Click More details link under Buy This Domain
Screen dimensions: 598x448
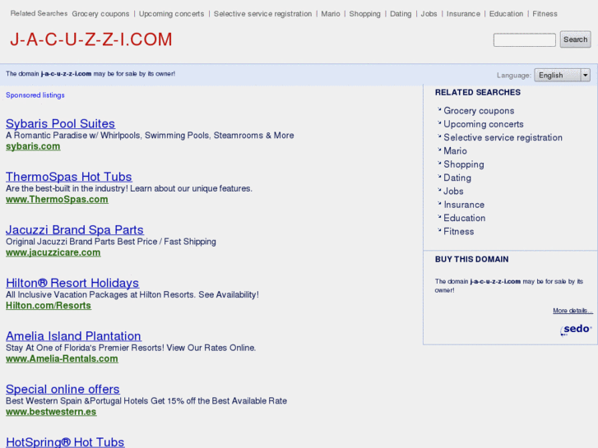pyautogui.click(x=573, y=311)
